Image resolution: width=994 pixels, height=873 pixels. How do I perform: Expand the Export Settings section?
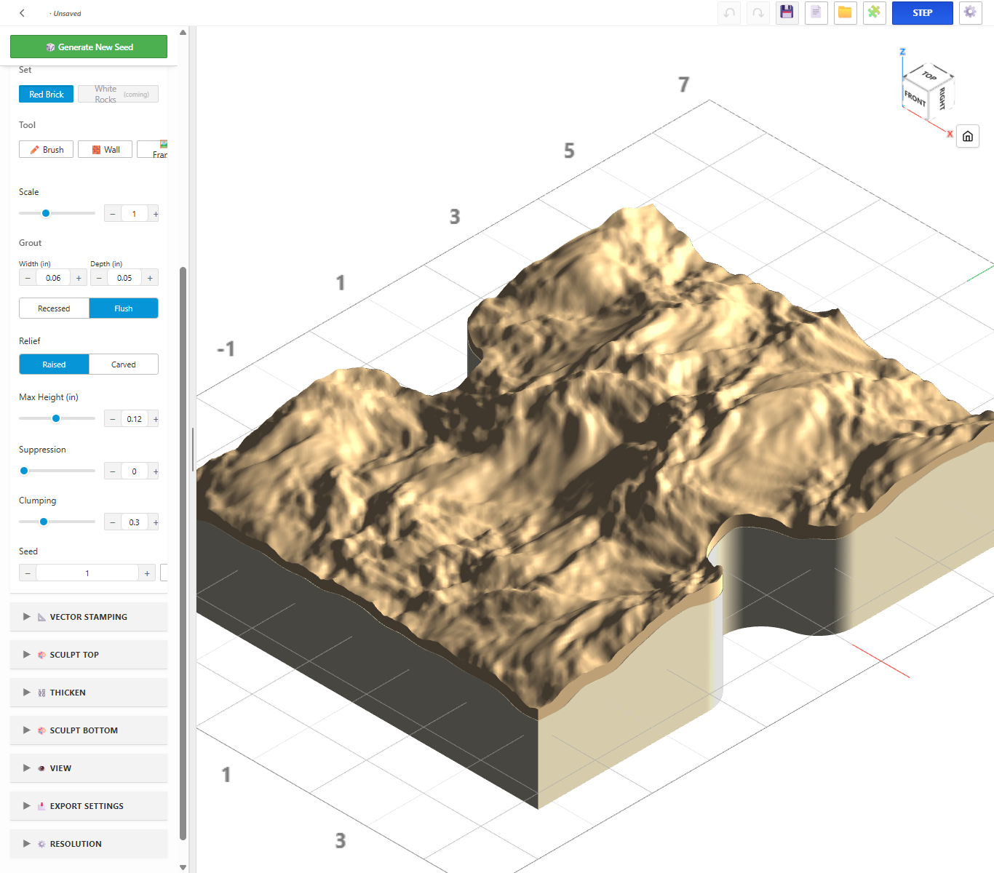[x=89, y=806]
